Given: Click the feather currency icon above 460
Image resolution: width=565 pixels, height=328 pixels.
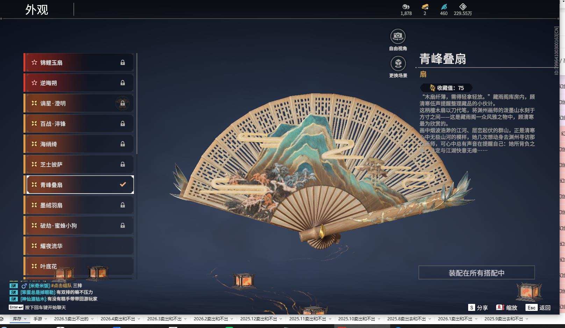Looking at the screenshot, I should click(x=444, y=7).
